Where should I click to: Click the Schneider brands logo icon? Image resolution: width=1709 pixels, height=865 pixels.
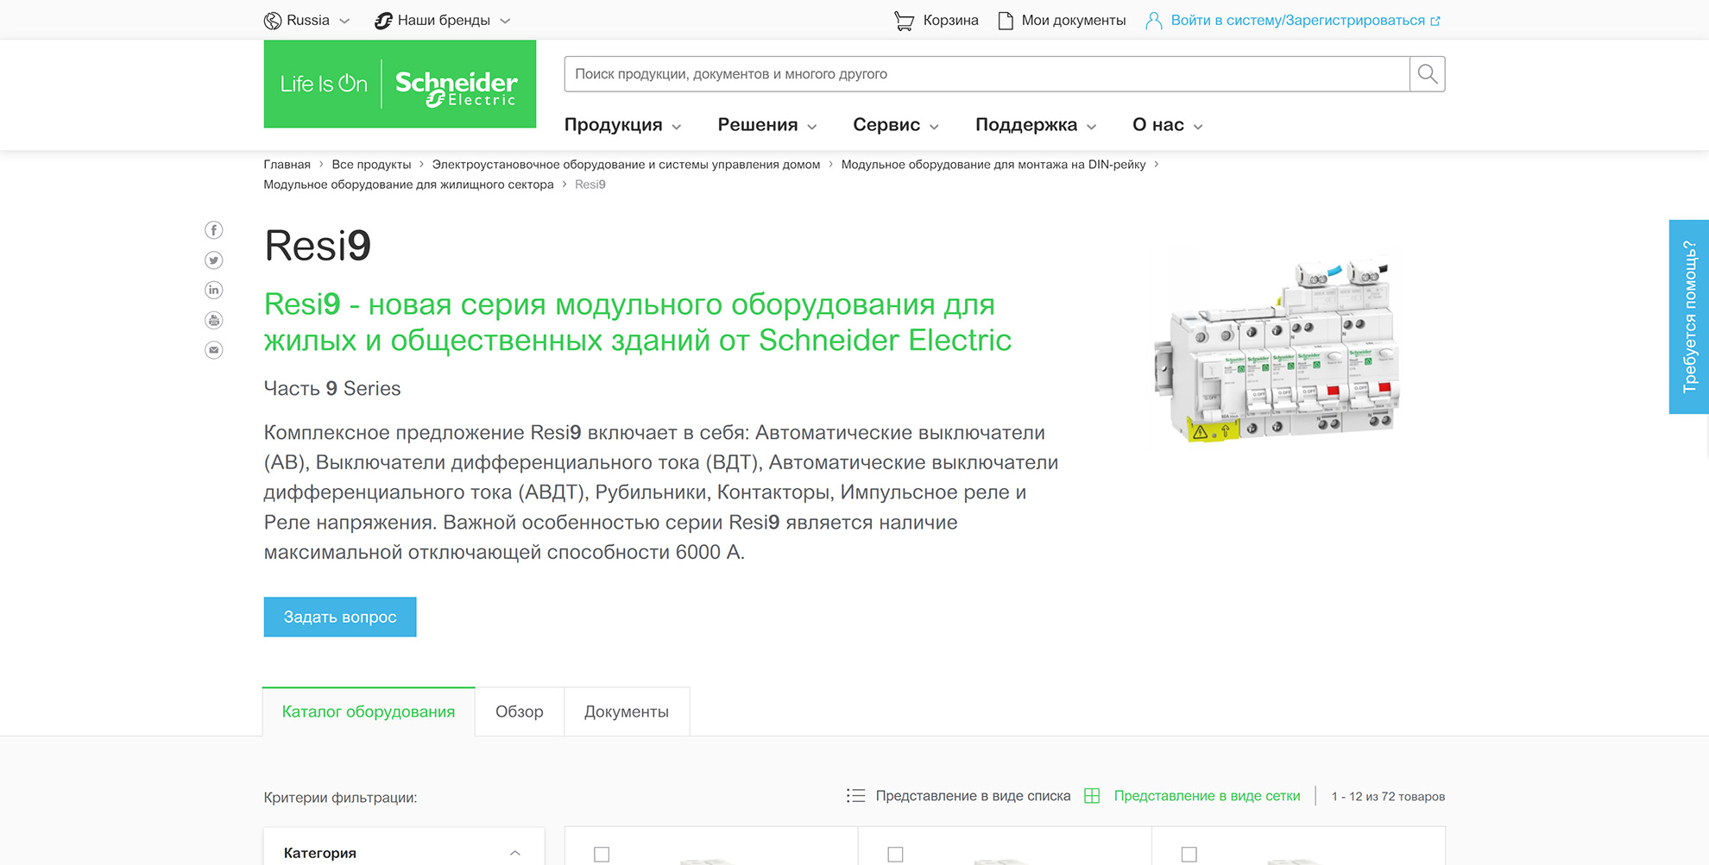(383, 21)
